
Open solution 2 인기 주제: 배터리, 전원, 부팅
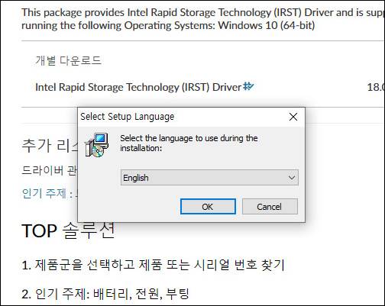coord(105,294)
